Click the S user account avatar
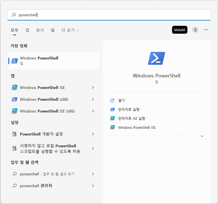The height and width of the screenshot is (204, 218). (x=195, y=30)
